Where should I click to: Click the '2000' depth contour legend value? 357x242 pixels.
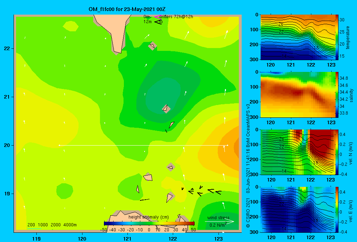click(56, 225)
